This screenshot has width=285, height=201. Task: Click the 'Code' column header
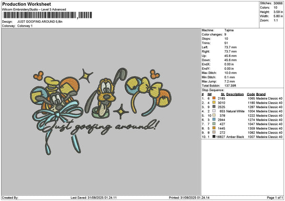tap(251, 94)
